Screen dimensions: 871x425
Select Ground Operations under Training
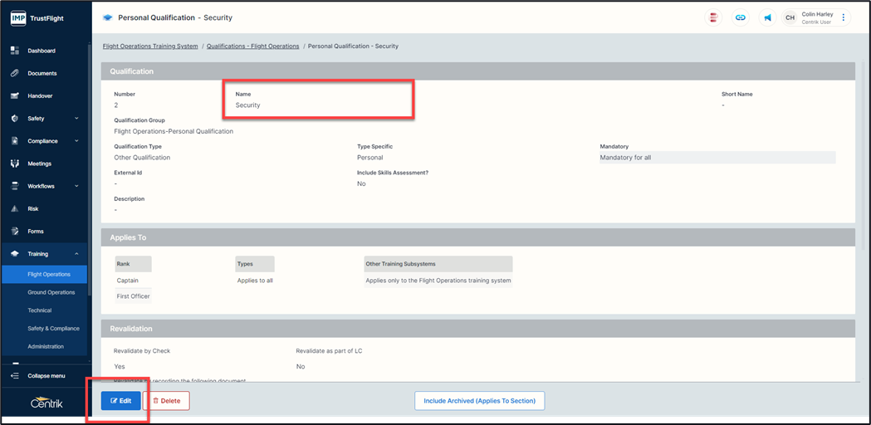click(x=51, y=292)
